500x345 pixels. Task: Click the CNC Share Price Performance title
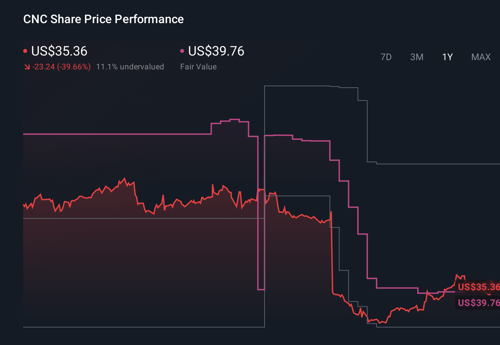103,19
